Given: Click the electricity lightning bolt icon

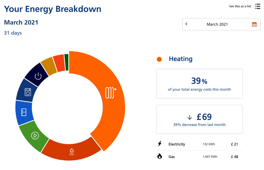Looking at the screenshot, I should [160, 144].
